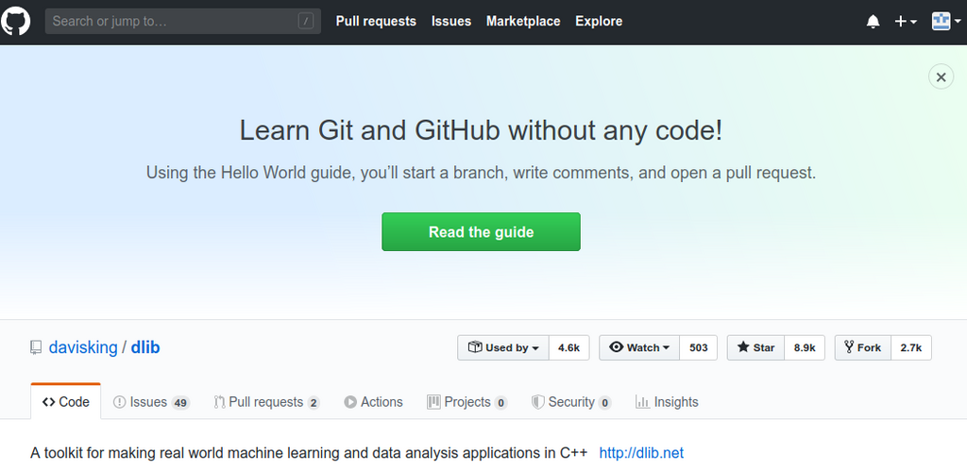Switch to the Issues tab
This screenshot has width=967, height=470.
(x=151, y=402)
